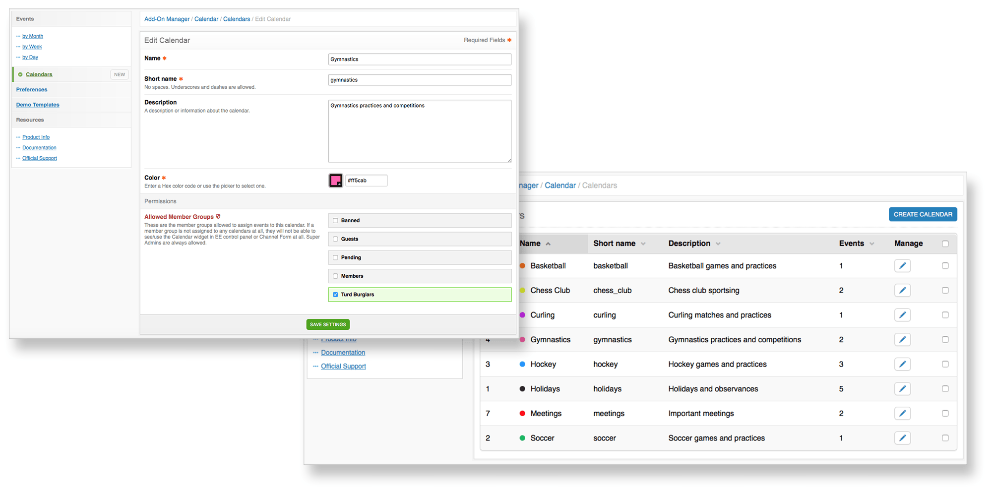
Task: Open events by Week view
Action: coord(32,47)
